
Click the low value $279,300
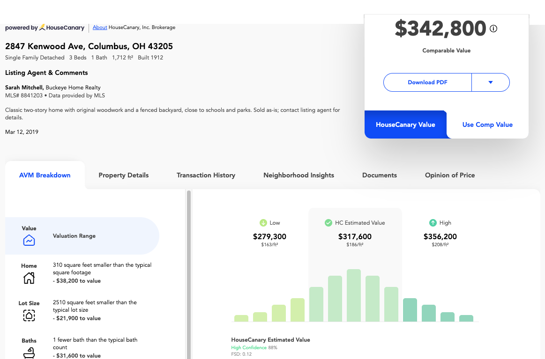click(269, 237)
